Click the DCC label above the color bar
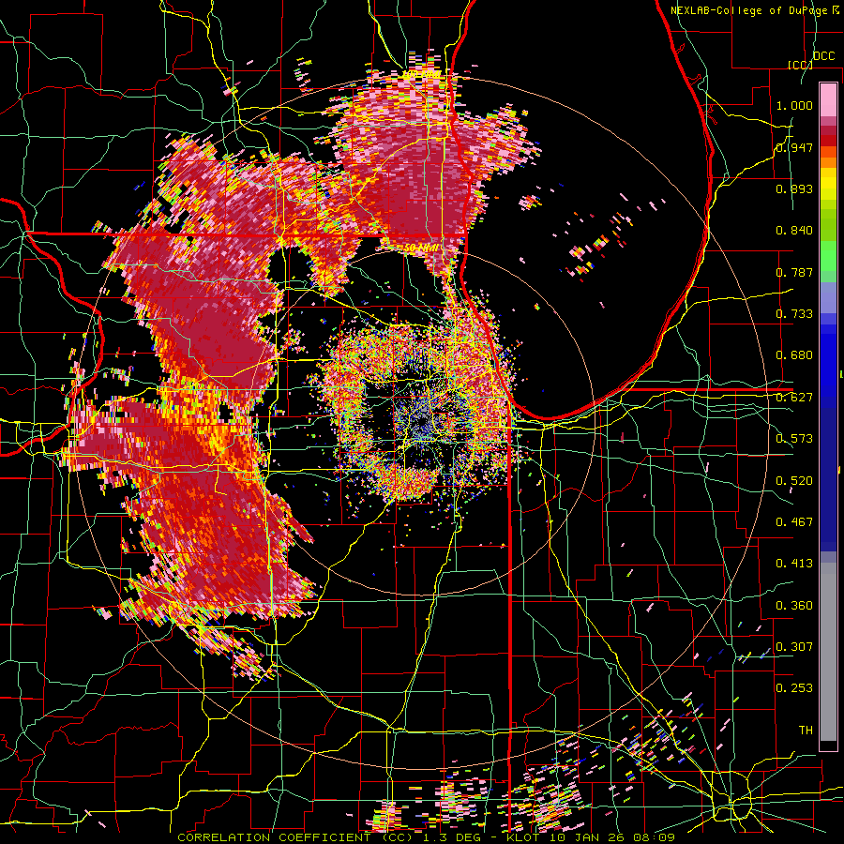Viewport: 844px width, 844px height. 824,56
